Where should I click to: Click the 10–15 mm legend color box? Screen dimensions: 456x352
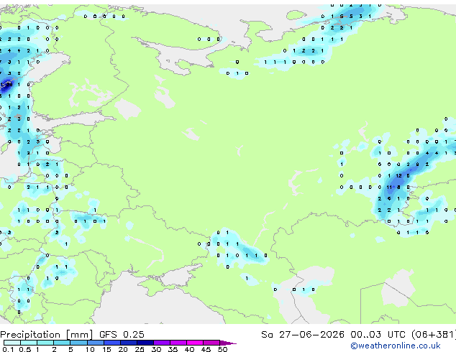coord(95,343)
